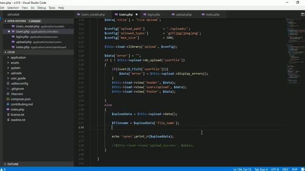Screen dimensions: 305x171
Task: Expand the Outline section
Action: point(13,164)
